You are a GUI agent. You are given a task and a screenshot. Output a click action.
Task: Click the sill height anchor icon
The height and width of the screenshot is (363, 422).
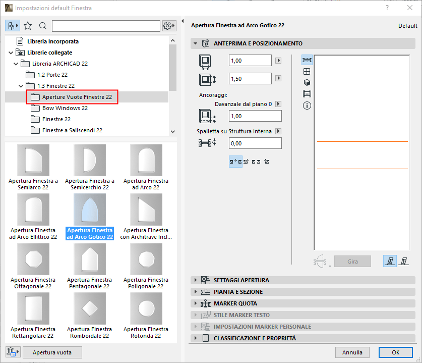pos(207,116)
